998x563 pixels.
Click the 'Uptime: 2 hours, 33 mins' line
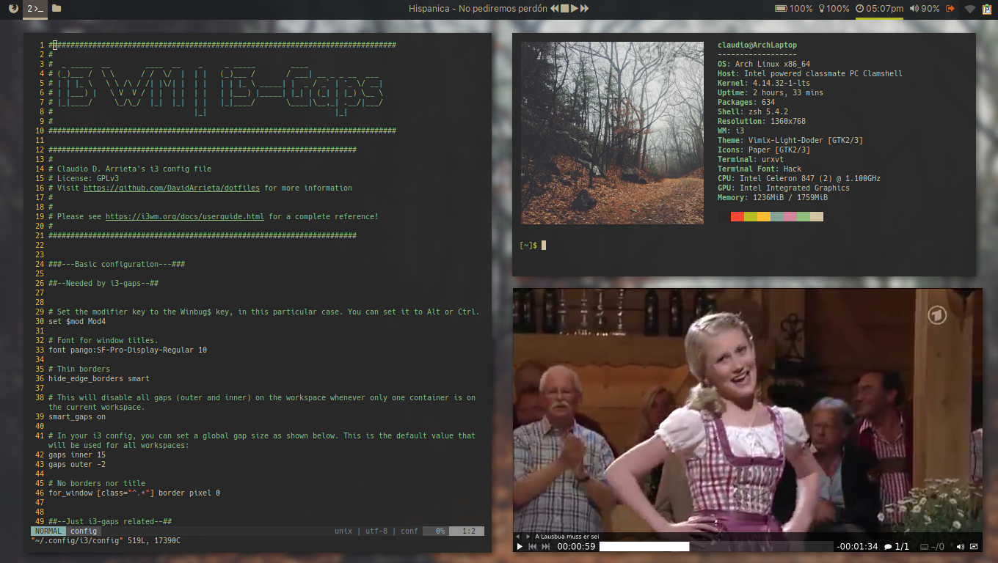pyautogui.click(x=771, y=93)
